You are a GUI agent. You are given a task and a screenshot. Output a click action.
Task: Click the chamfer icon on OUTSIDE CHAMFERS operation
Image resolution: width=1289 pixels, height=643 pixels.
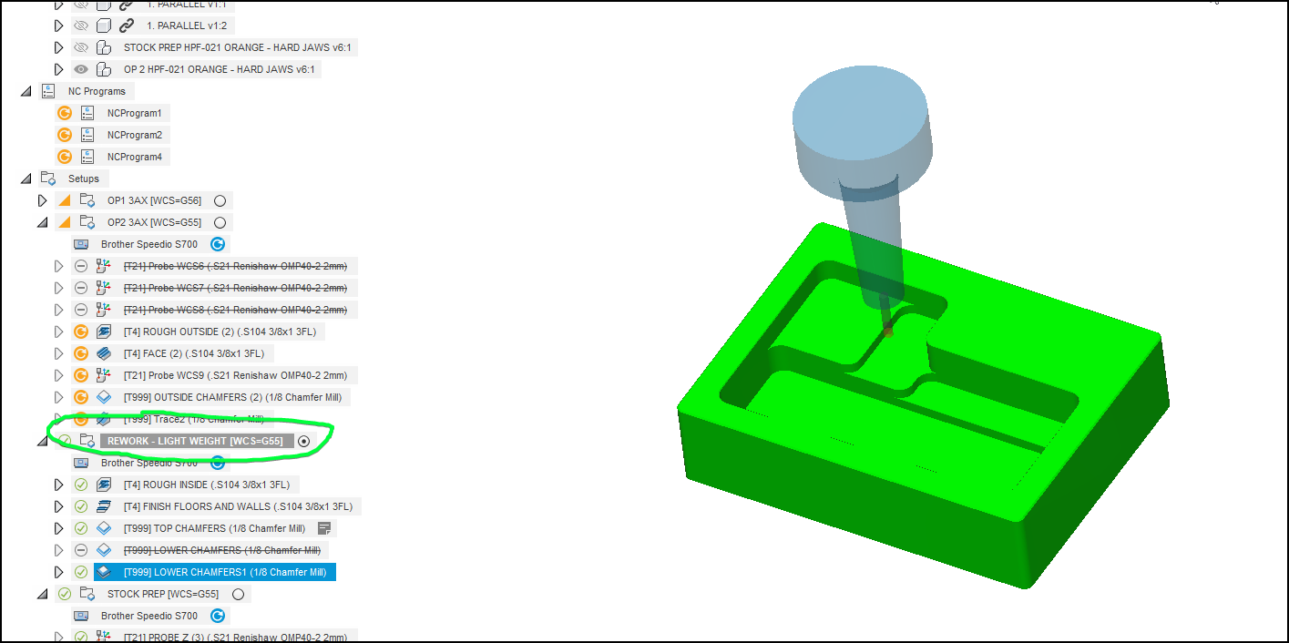(x=103, y=396)
